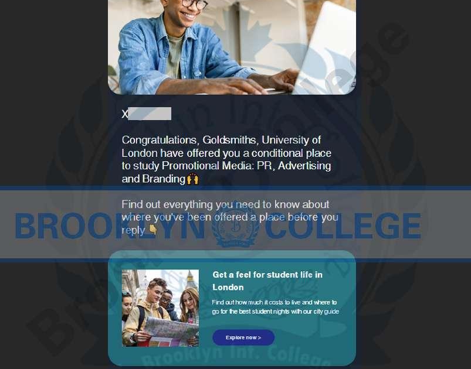Click the COLLEGE watermark word
471x369 pixels.
click(343, 226)
